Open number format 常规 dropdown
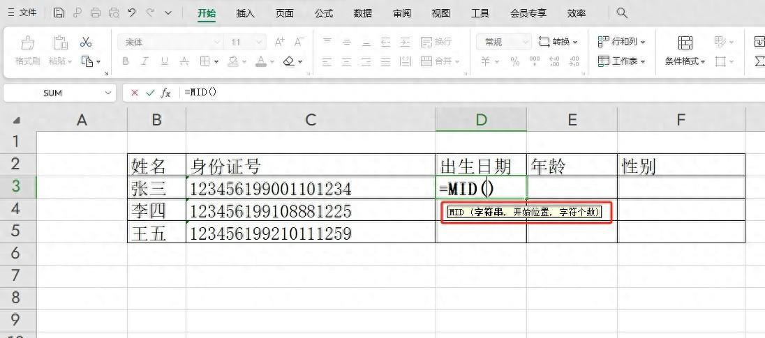 (526, 43)
